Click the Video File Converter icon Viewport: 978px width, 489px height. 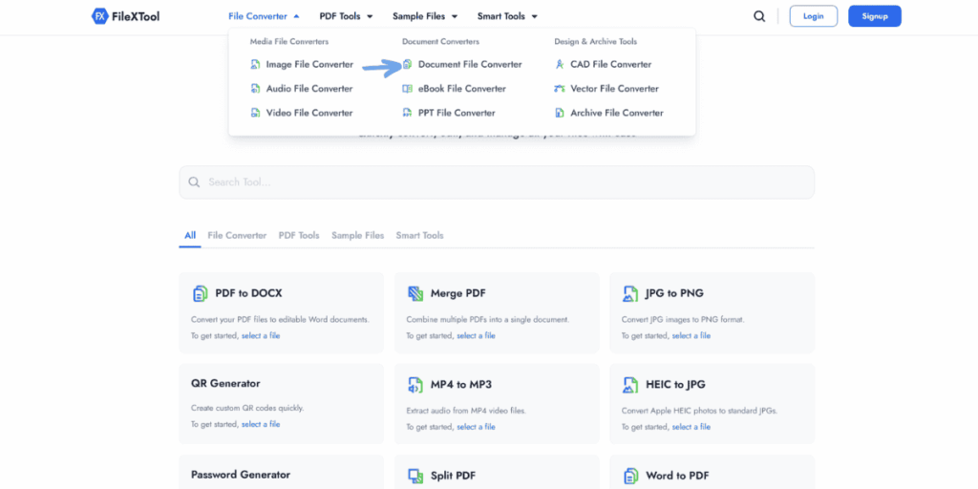(255, 113)
